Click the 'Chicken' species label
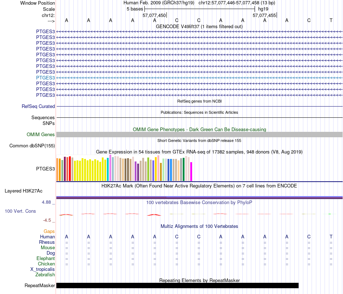 [x=46, y=264]
